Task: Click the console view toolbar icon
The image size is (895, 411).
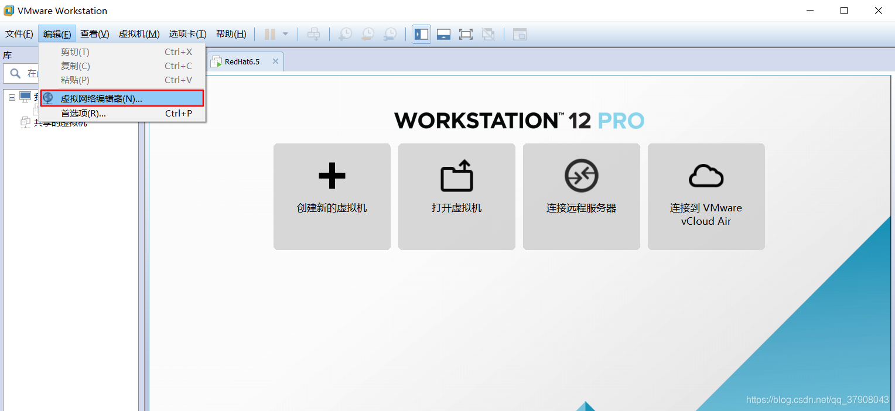Action: coord(520,34)
